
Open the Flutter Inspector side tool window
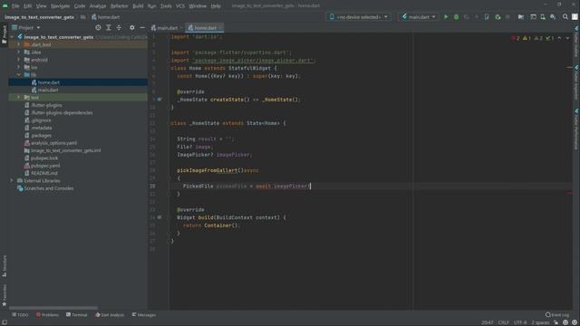[576, 82]
